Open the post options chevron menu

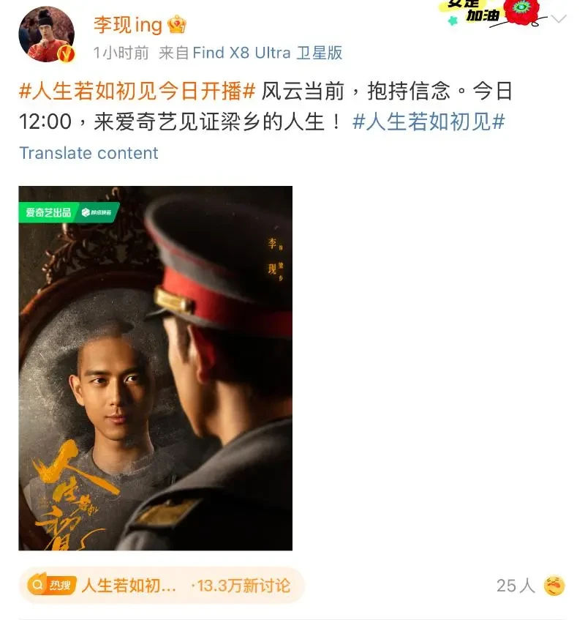point(559,18)
